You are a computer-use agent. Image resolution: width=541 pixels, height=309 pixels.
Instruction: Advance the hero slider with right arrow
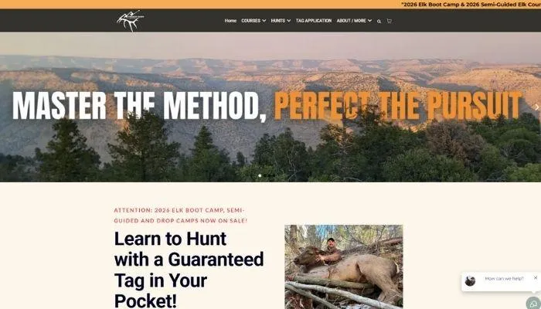[537, 107]
